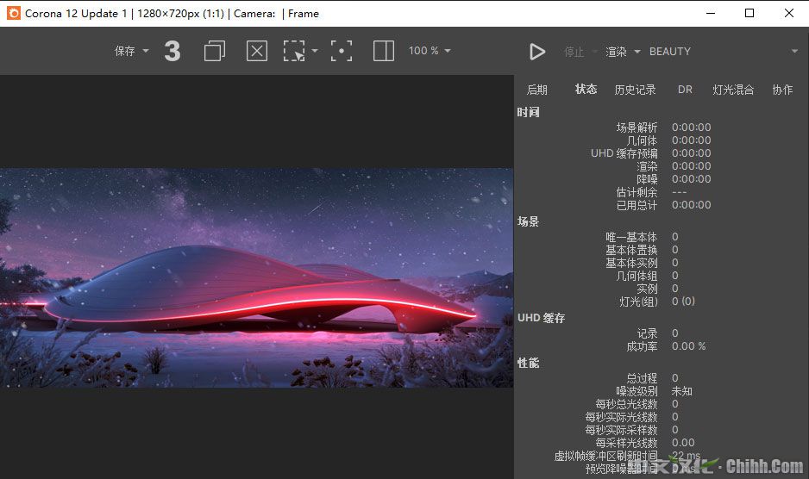Screen dimensions: 809x479
Task: Click the Corona app icon in title bar
Action: pos(13,13)
